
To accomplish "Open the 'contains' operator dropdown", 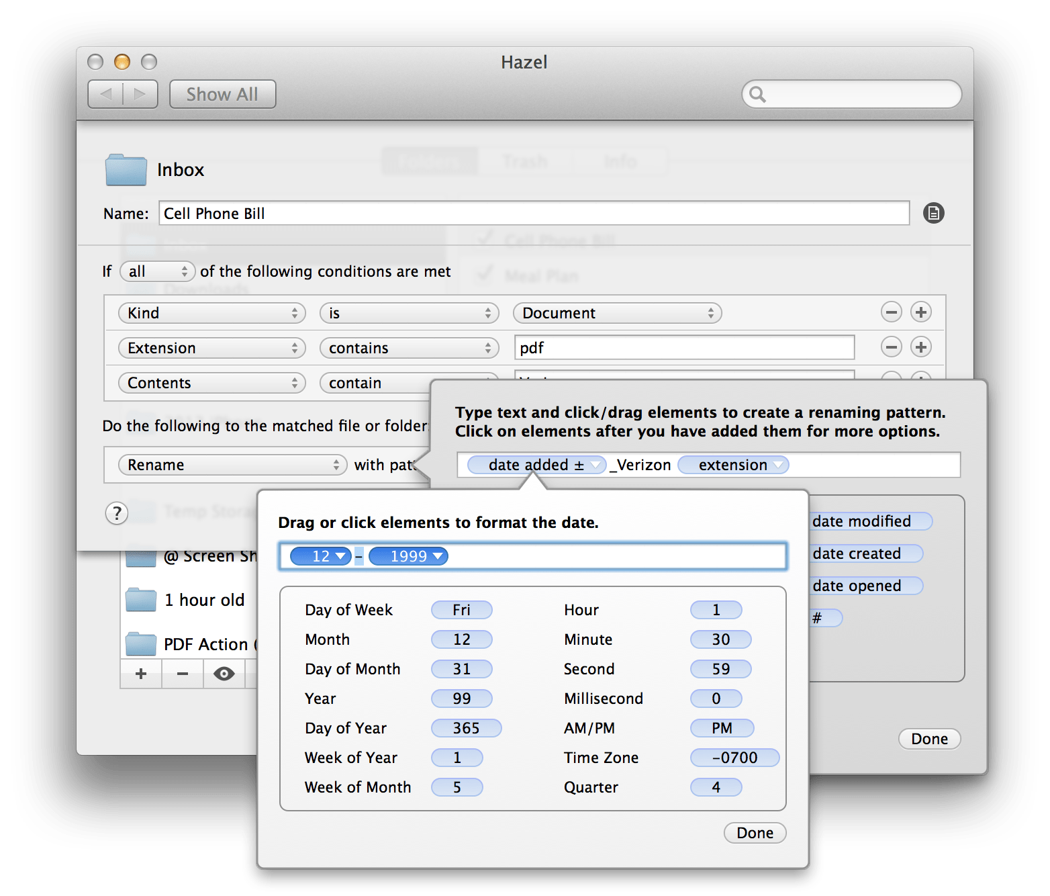I will [x=409, y=348].
